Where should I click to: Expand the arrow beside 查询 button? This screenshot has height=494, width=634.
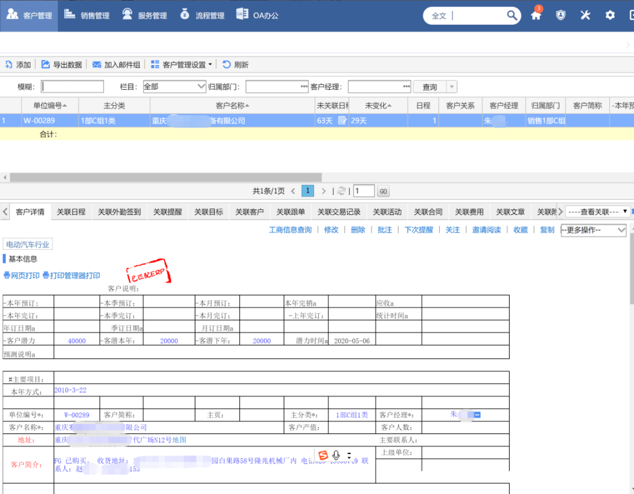pyautogui.click(x=451, y=87)
